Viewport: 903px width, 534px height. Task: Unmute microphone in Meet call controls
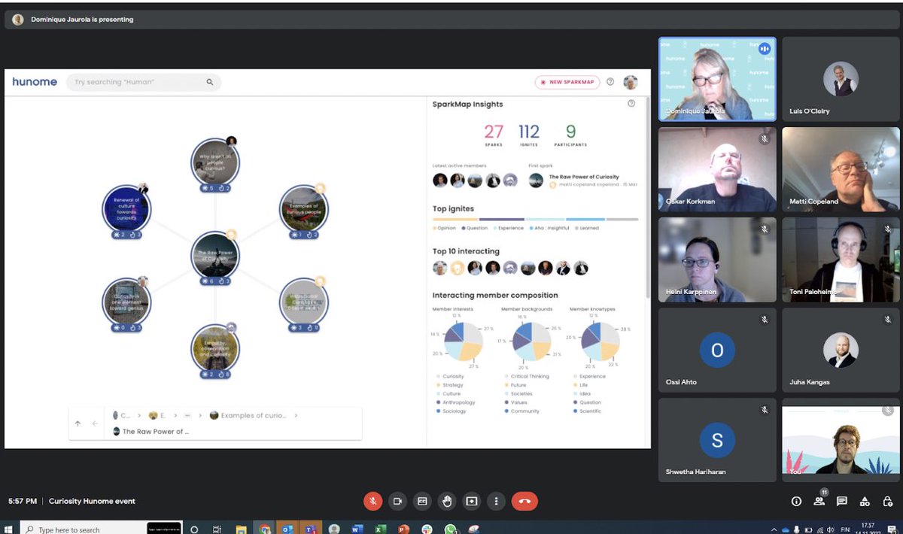[x=372, y=501]
